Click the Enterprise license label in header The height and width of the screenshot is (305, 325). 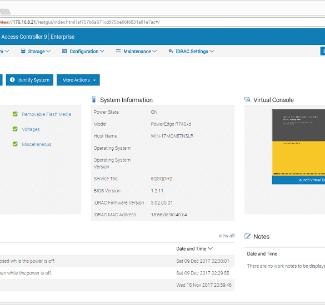(62, 37)
